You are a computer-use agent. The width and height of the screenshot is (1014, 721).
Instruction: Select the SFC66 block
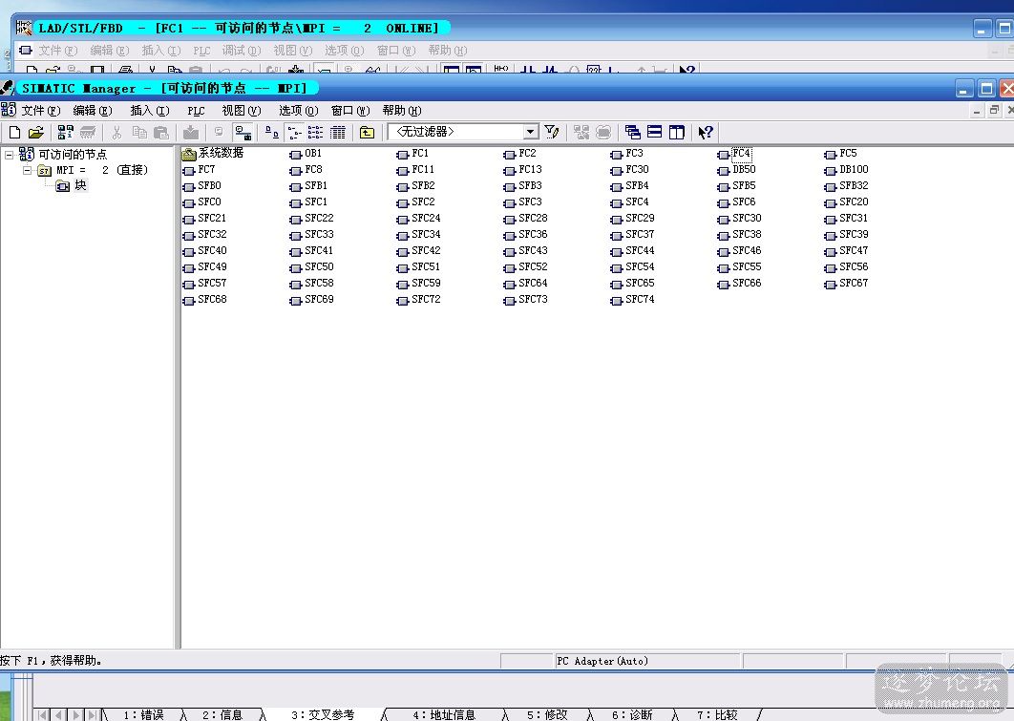tap(739, 284)
